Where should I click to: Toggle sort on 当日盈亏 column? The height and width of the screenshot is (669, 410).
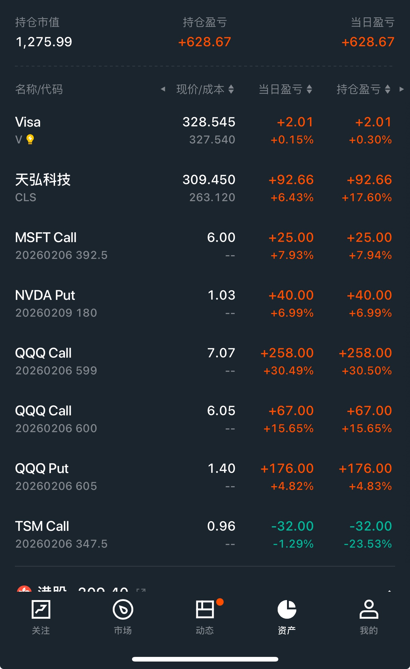coord(309,89)
